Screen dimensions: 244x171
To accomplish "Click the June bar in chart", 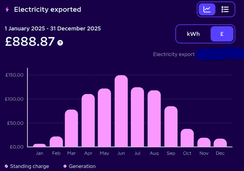I will click(121, 111).
